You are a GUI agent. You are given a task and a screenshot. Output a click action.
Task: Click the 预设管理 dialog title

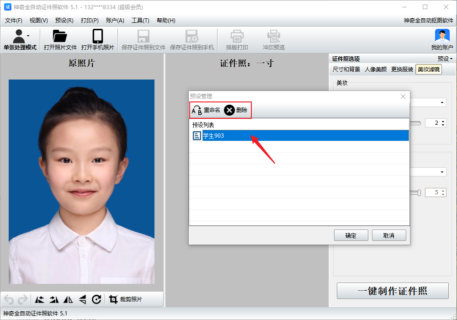201,96
